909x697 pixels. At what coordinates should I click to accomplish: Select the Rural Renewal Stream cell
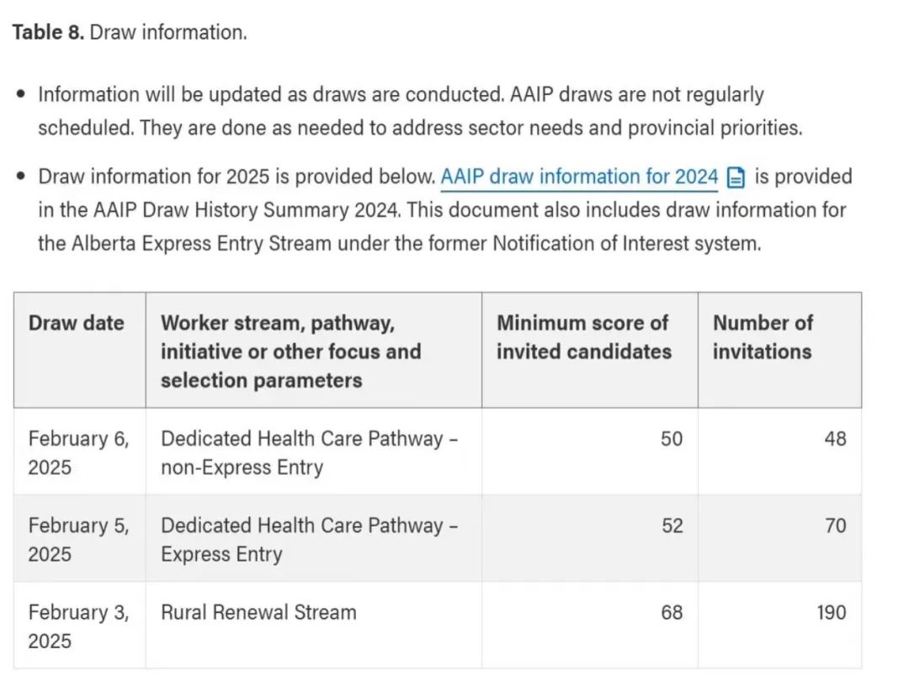(258, 612)
